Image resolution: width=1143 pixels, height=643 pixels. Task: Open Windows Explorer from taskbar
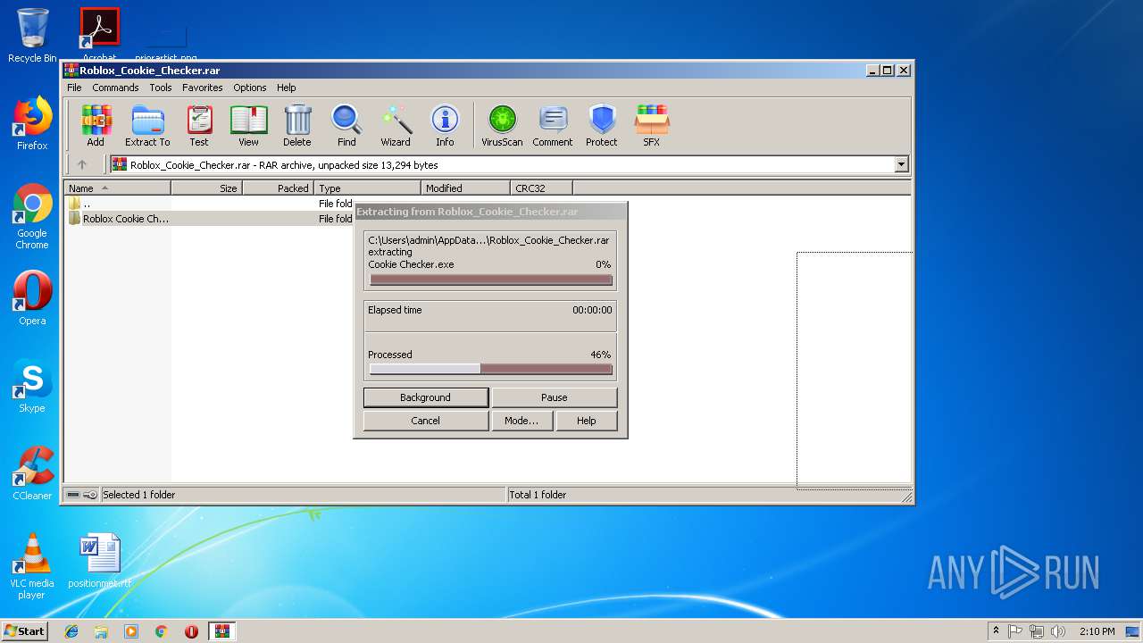pyautogui.click(x=101, y=631)
